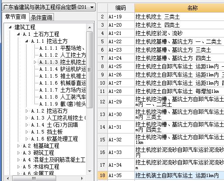
Task: Click the tree vertical scrollbar thumb
Action: (x=90, y=70)
